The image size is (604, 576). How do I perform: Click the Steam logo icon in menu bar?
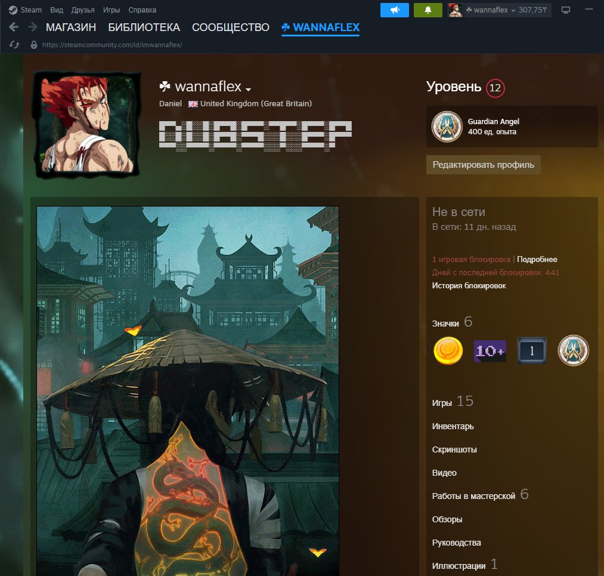point(13,10)
